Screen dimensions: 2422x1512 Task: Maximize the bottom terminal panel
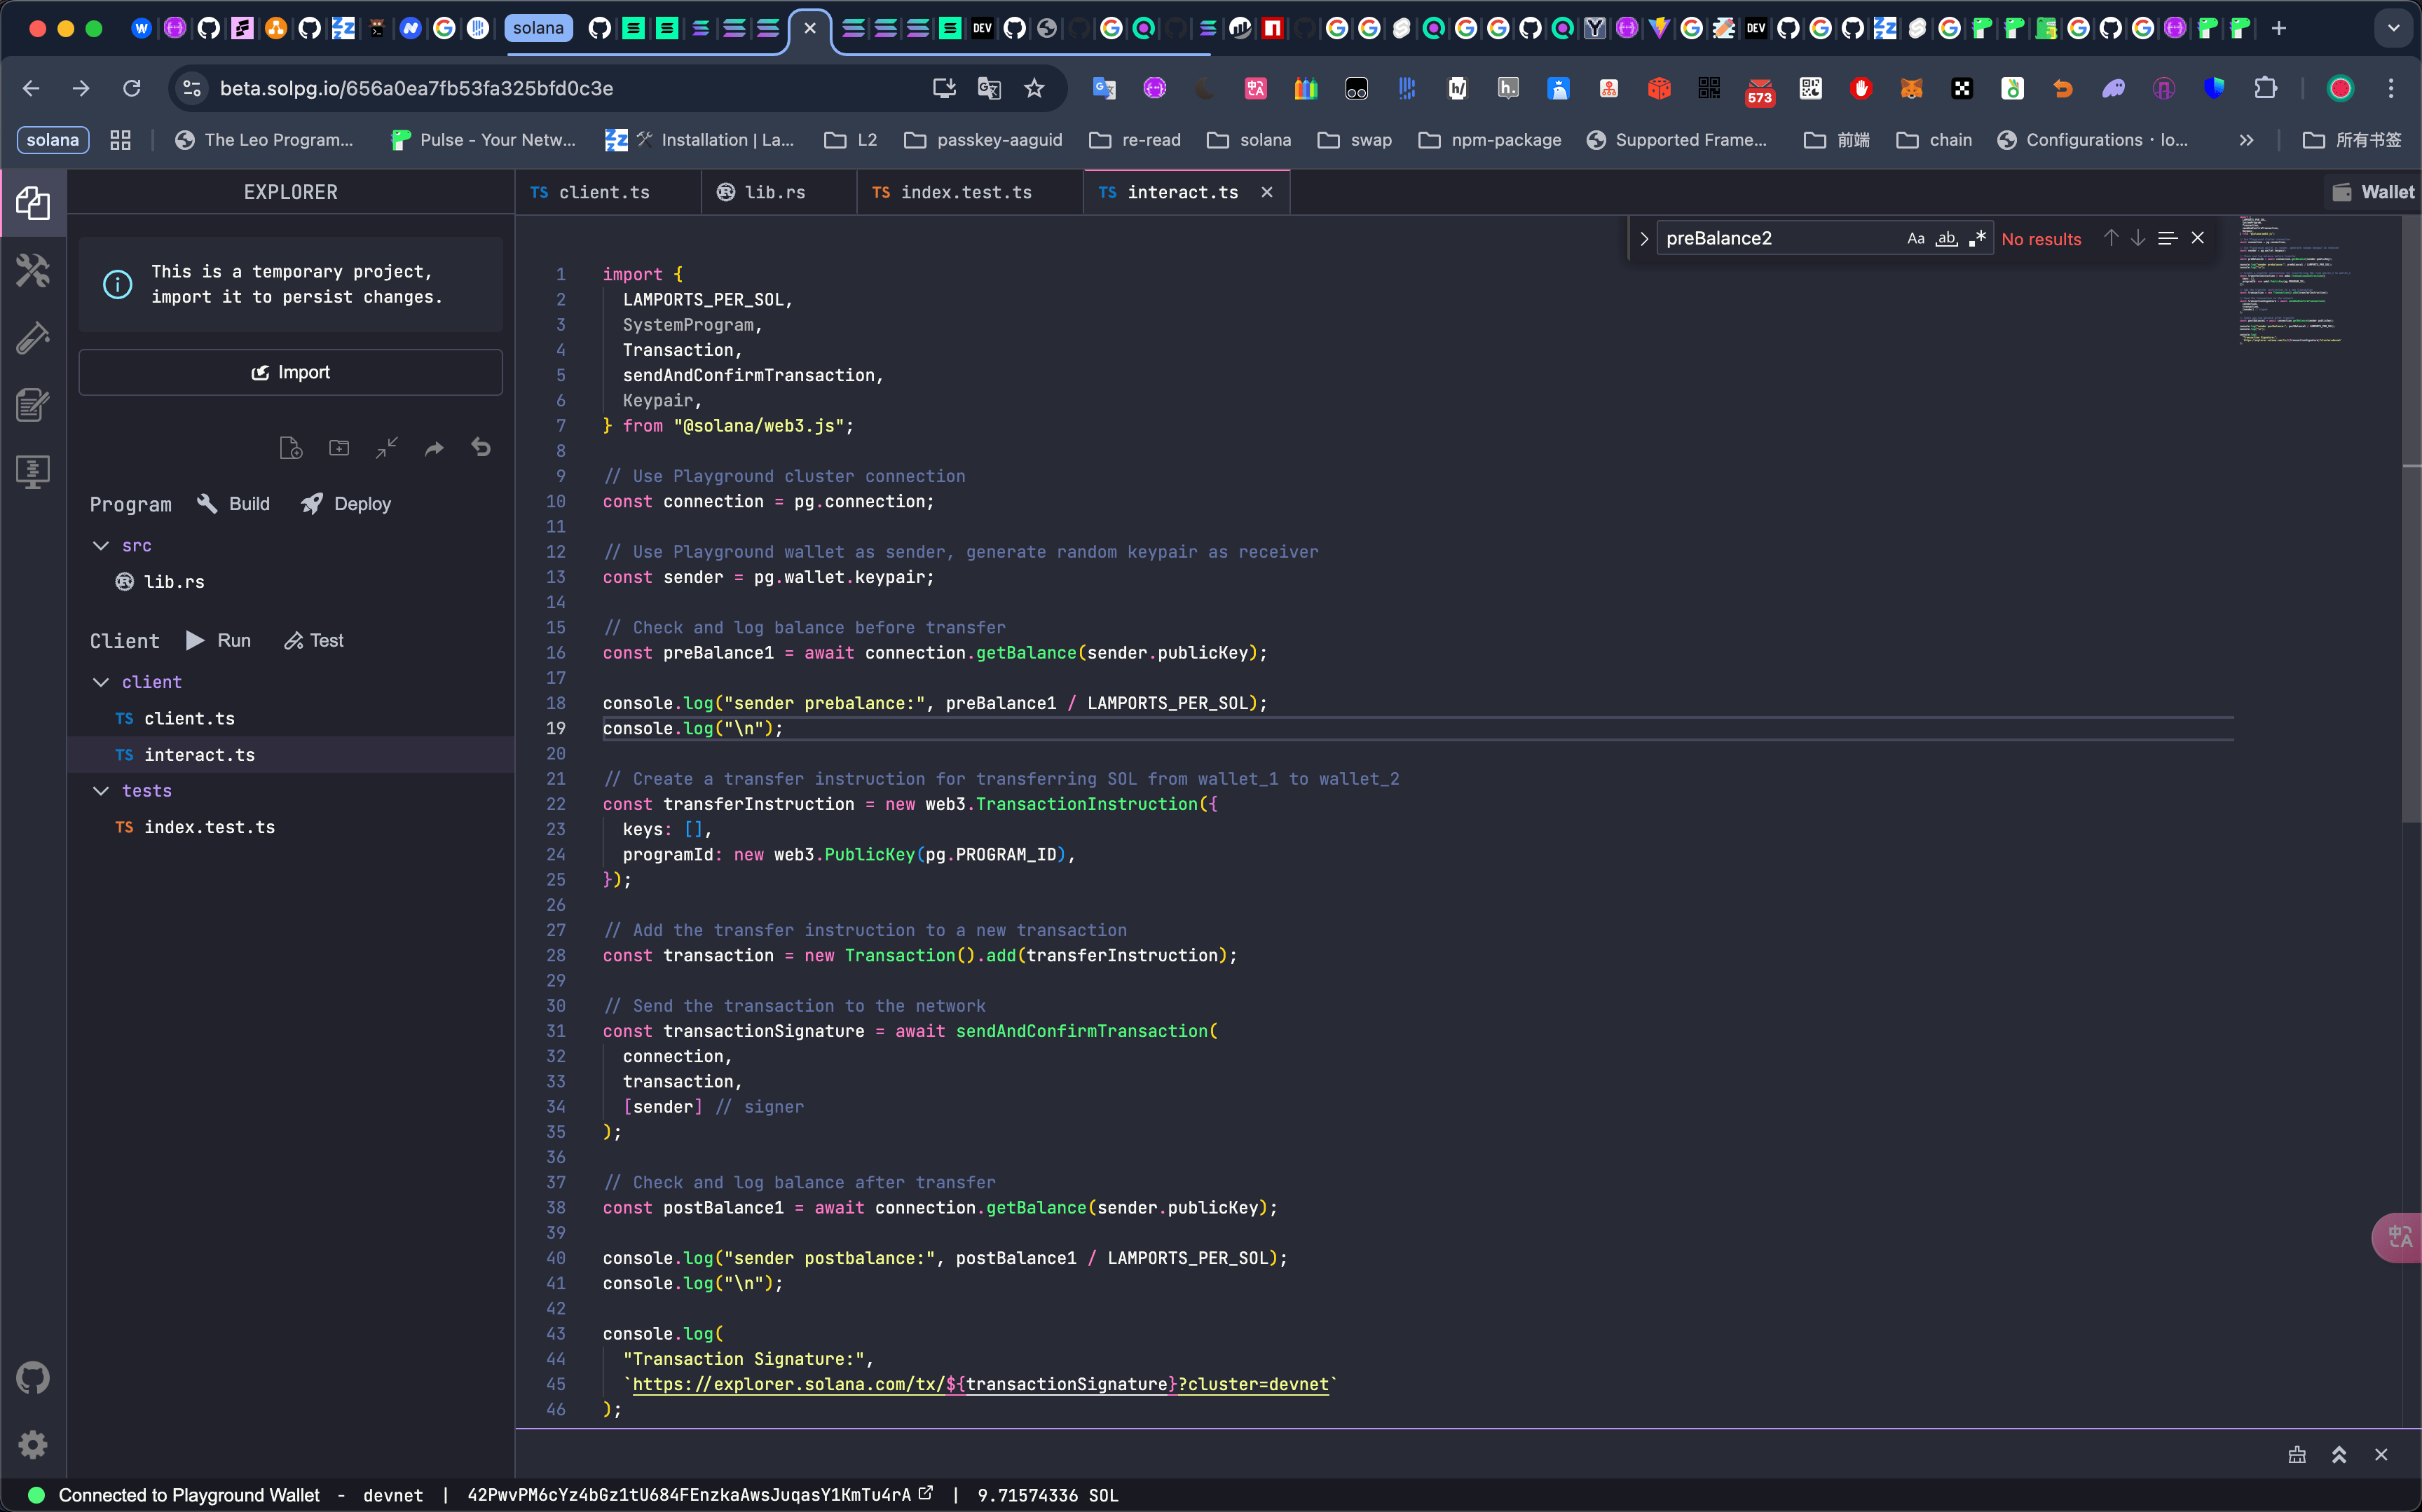click(x=2339, y=1455)
